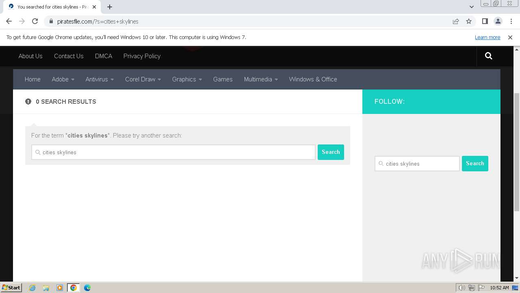
Task: Open the Windows Start menu
Action: click(x=11, y=288)
